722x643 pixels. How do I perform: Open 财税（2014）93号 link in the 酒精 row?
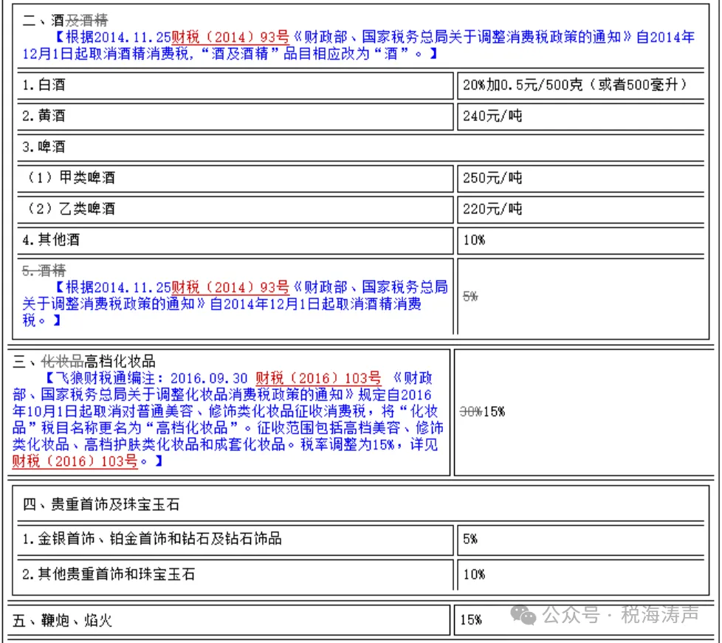[229, 287]
